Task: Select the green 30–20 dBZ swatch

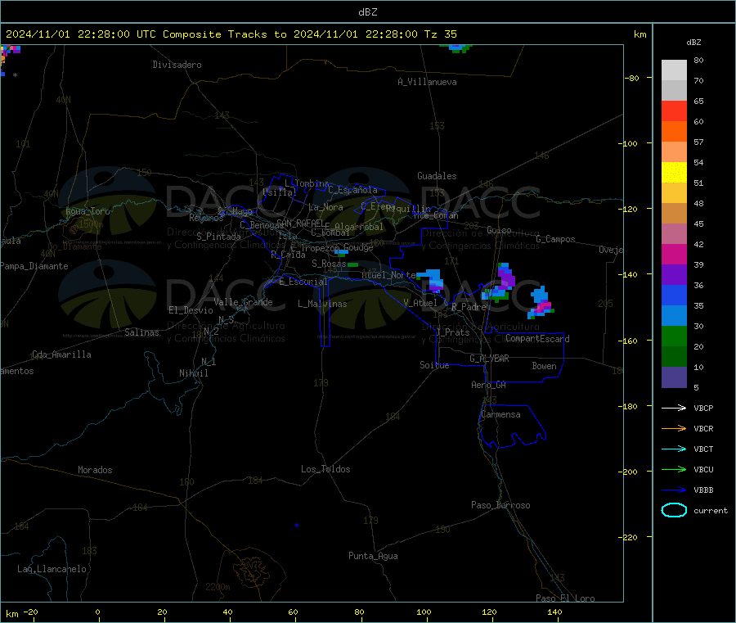Action: [x=674, y=336]
